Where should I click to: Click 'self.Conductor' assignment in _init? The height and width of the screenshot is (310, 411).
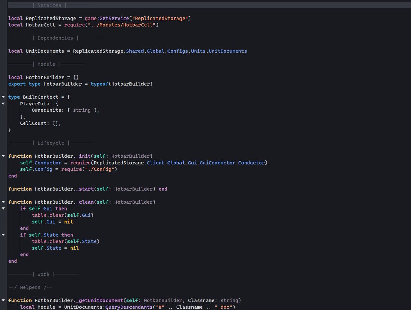(40, 163)
